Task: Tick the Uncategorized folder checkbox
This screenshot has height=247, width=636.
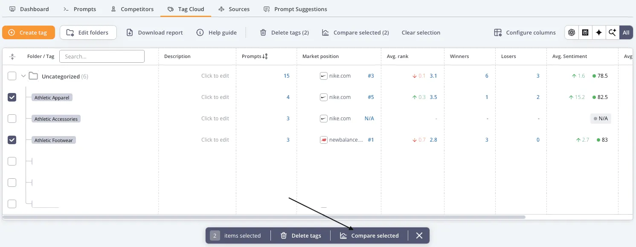Action: click(12, 76)
